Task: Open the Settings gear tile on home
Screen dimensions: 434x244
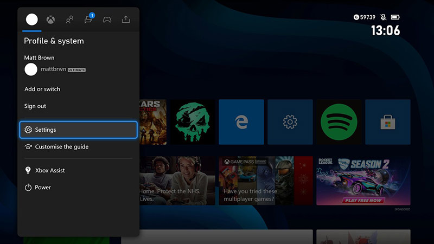Action: [290, 122]
